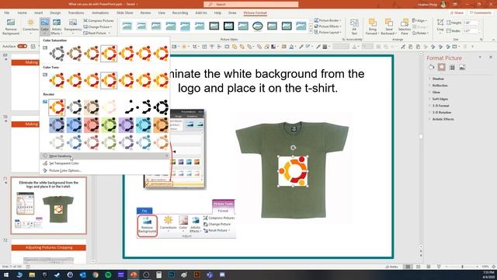The width and height of the screenshot is (497, 280).
Task: Switch to the Home tab
Action: tap(23, 13)
